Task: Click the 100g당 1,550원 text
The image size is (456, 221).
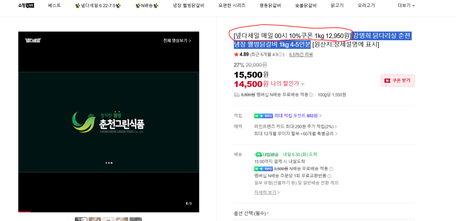Action: coord(332,95)
